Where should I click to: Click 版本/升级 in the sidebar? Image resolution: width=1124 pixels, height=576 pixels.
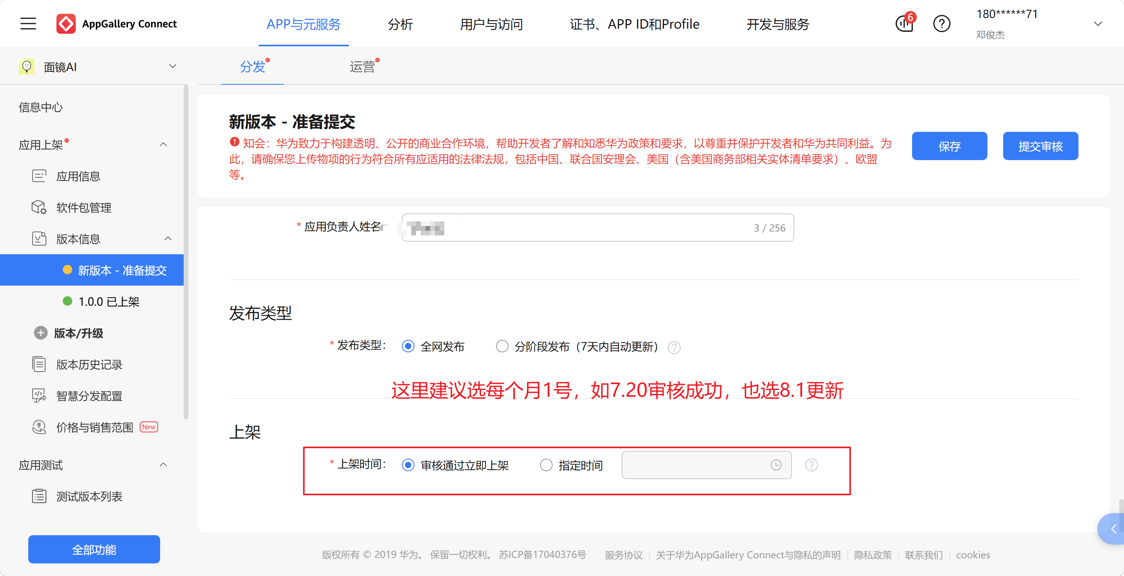(x=78, y=334)
